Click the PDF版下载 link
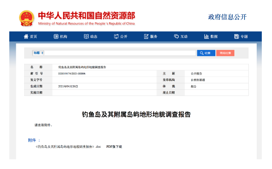The image size is (272, 169). point(114,147)
